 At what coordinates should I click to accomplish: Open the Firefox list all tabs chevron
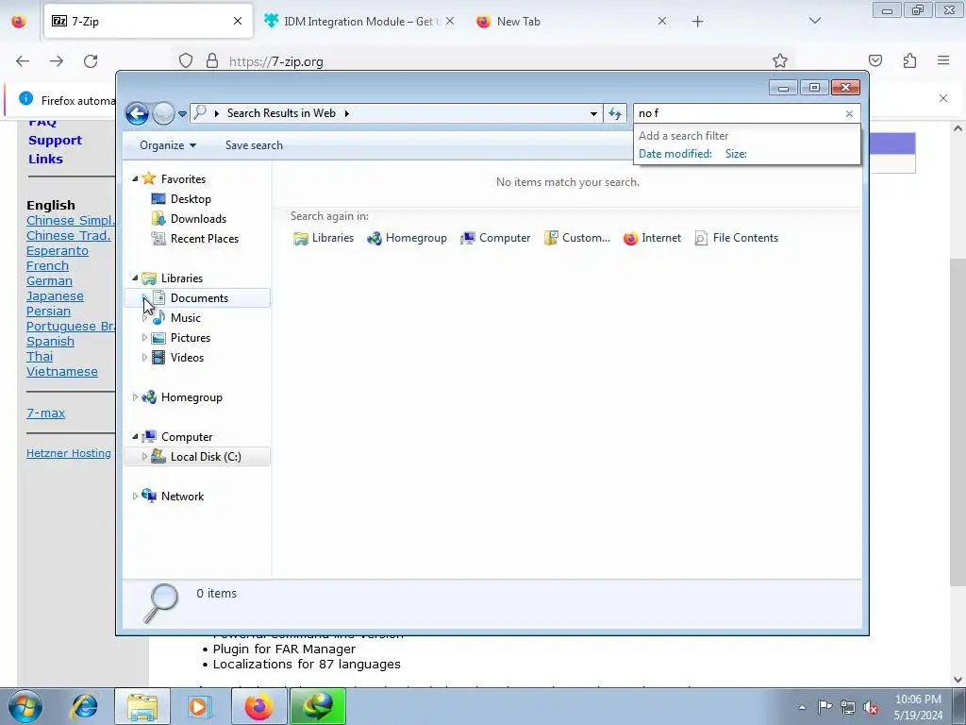[815, 21]
